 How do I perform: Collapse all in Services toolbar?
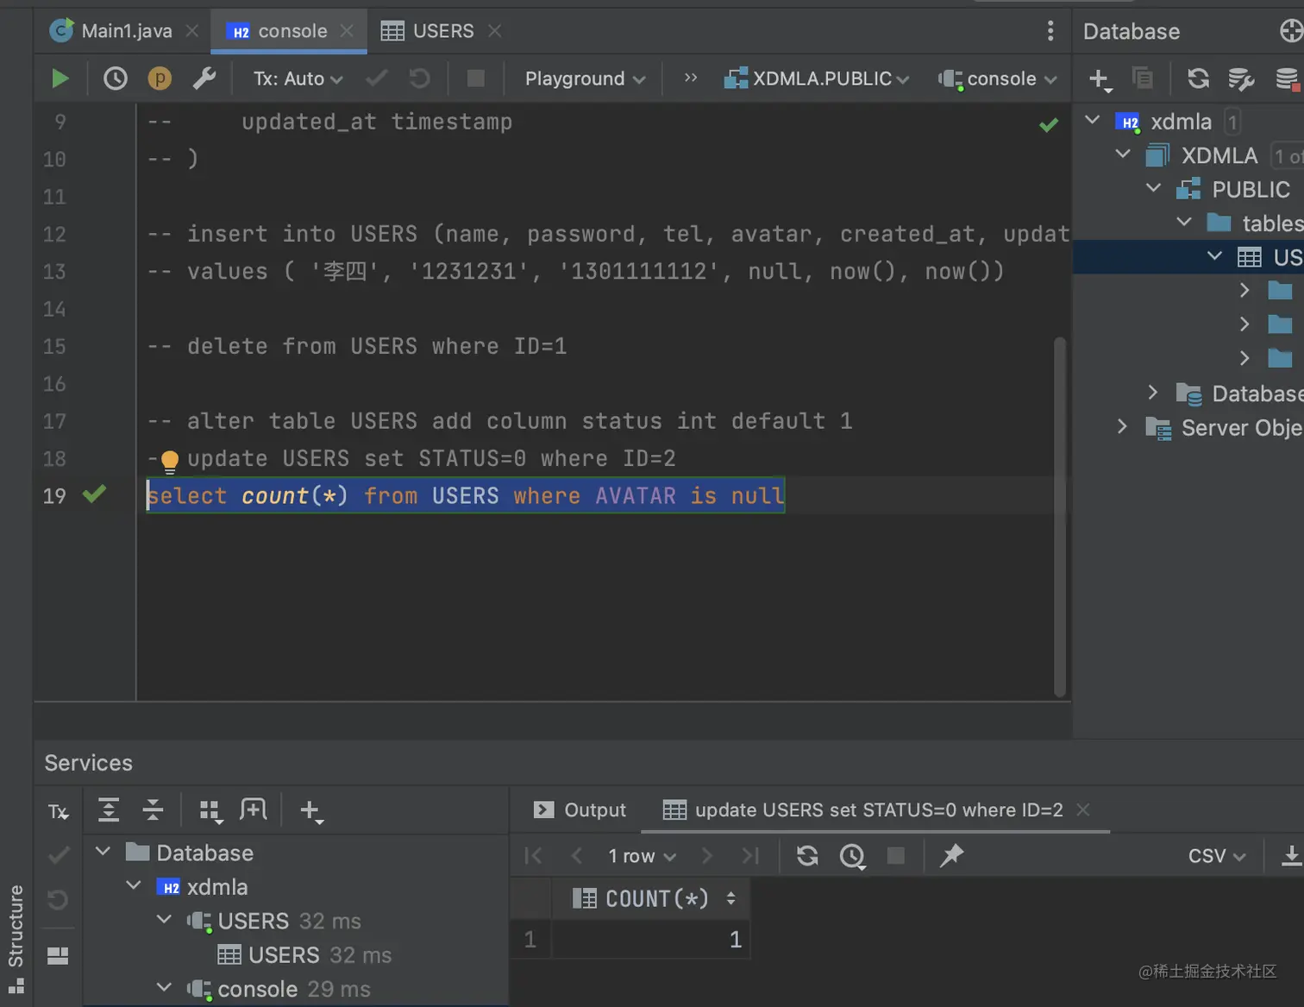[154, 810]
